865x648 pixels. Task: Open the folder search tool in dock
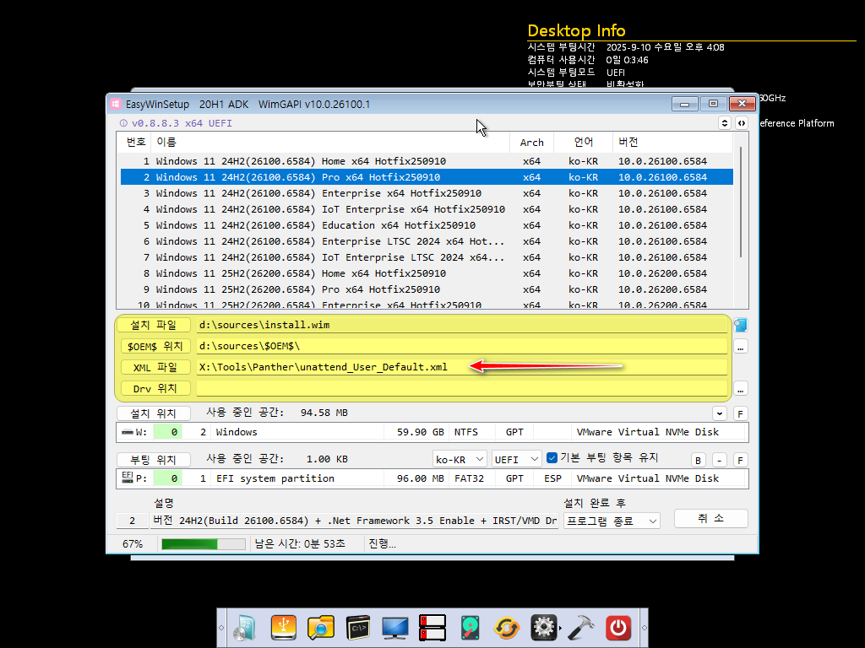coord(321,628)
